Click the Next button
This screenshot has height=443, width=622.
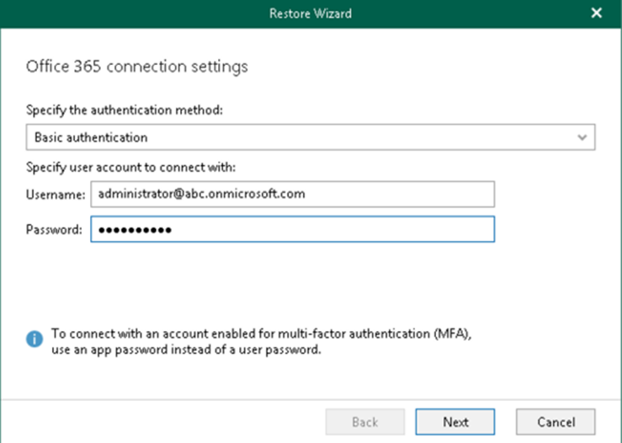[455, 422]
